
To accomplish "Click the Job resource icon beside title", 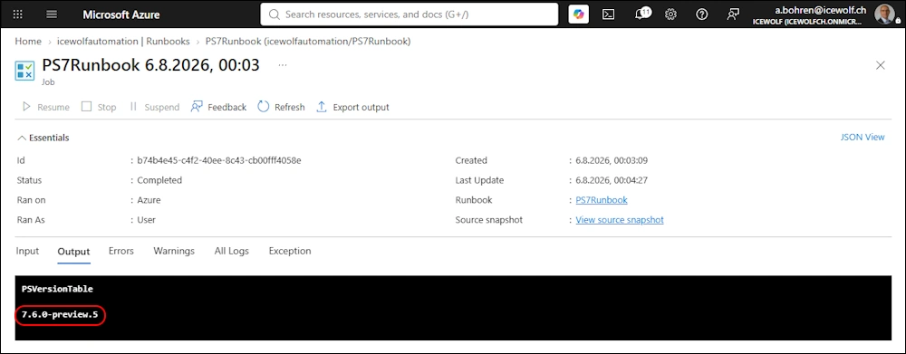I will click(x=24, y=71).
